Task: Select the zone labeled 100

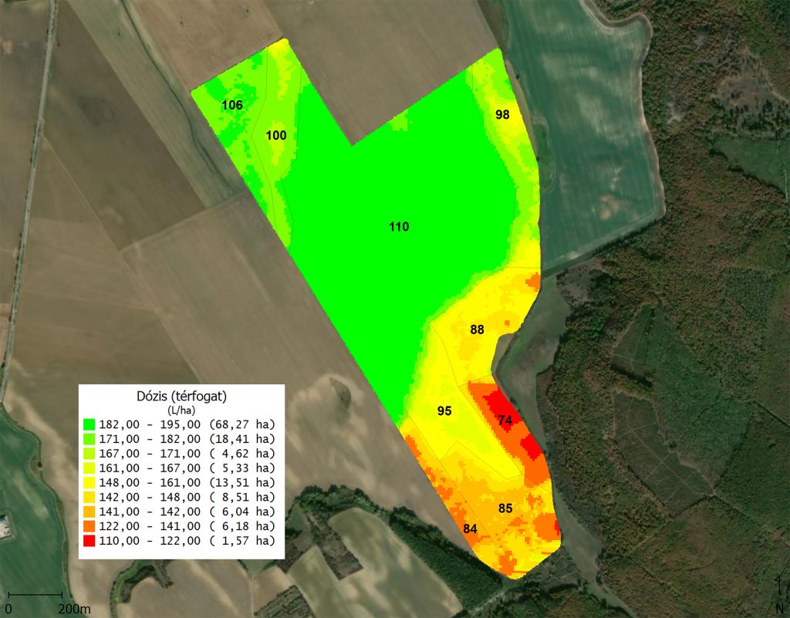Action: (x=276, y=136)
